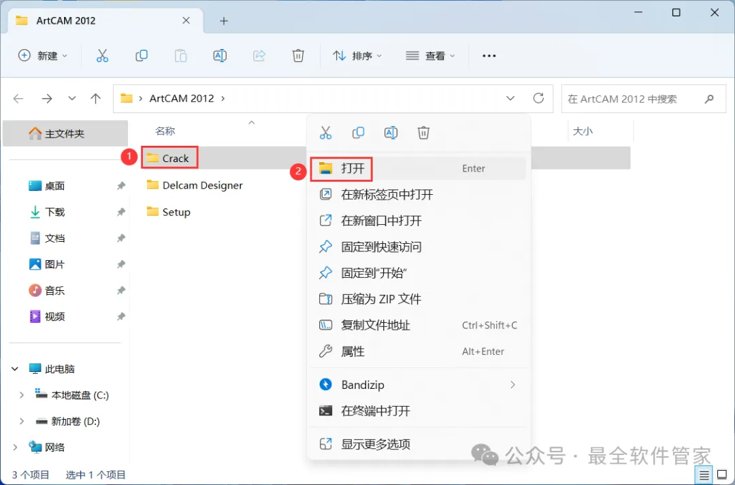This screenshot has height=485, width=735.
Task: Click the Rename icon in the toolbar
Action: click(x=220, y=56)
